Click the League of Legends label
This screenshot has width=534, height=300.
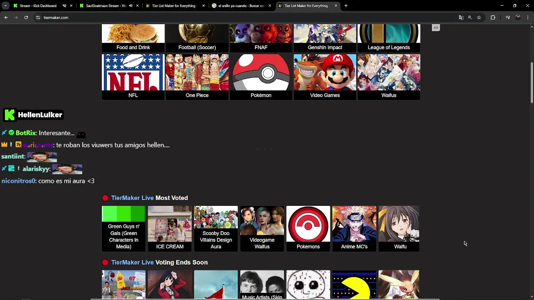389,47
